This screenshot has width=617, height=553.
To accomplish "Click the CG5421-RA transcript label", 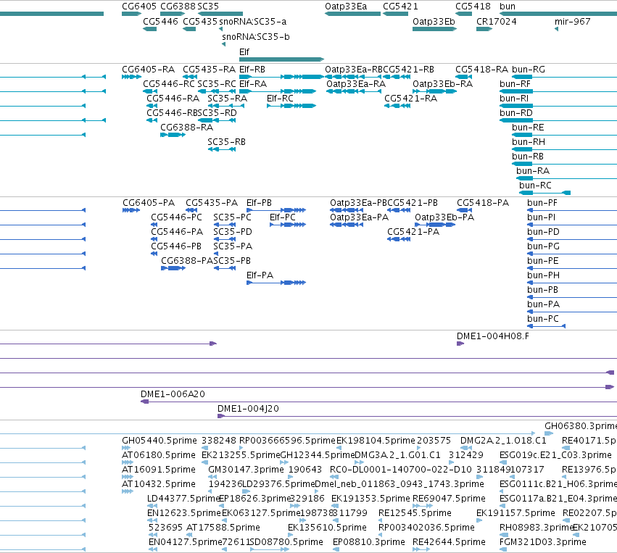I will (x=411, y=99).
